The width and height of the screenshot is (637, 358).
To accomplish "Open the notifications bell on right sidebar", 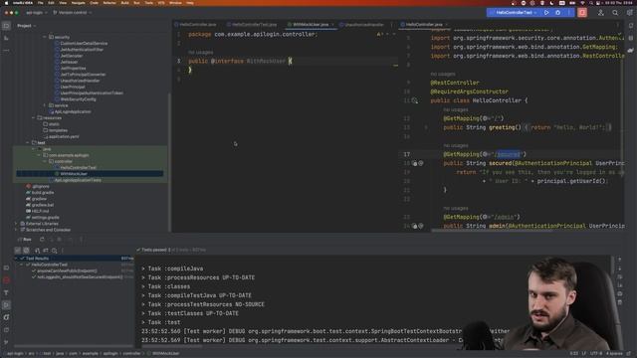I will point(630,26).
